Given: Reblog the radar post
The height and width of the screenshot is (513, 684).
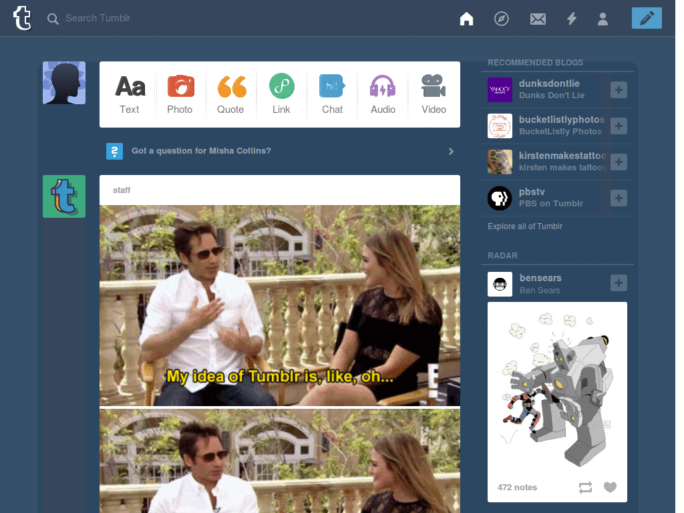Looking at the screenshot, I should (x=585, y=487).
